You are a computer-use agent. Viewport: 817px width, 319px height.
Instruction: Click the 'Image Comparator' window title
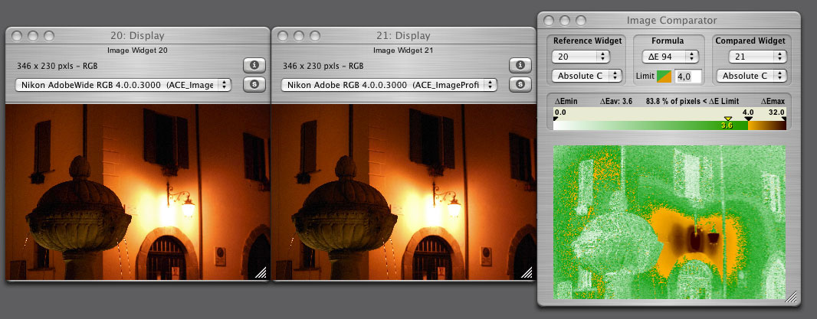671,21
